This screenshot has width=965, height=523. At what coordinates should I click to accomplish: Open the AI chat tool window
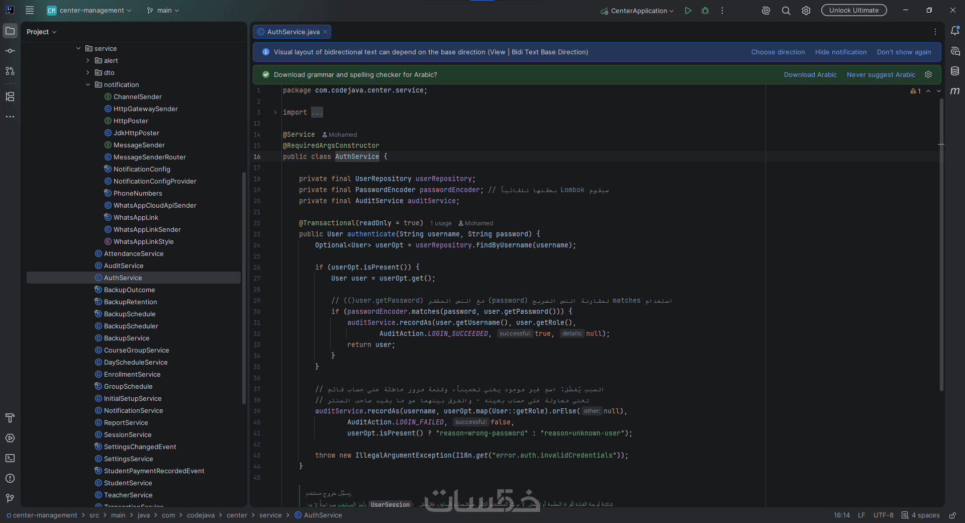click(955, 51)
